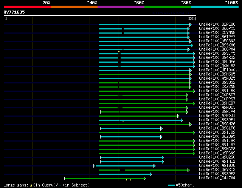Viewport: 242px width, 188px height.
Task: Select the UniRef100_B9IJ87 label
Action: [217, 145]
